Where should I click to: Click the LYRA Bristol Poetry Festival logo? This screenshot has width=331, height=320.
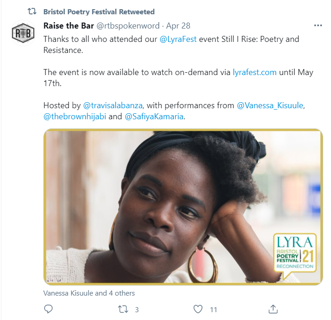pos(294,253)
